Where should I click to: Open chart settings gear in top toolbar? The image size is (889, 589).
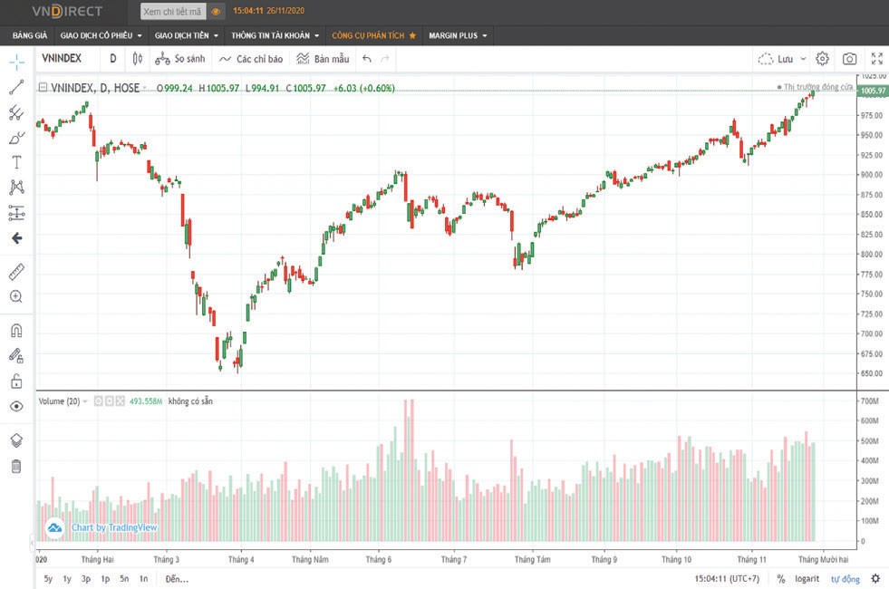point(822,59)
